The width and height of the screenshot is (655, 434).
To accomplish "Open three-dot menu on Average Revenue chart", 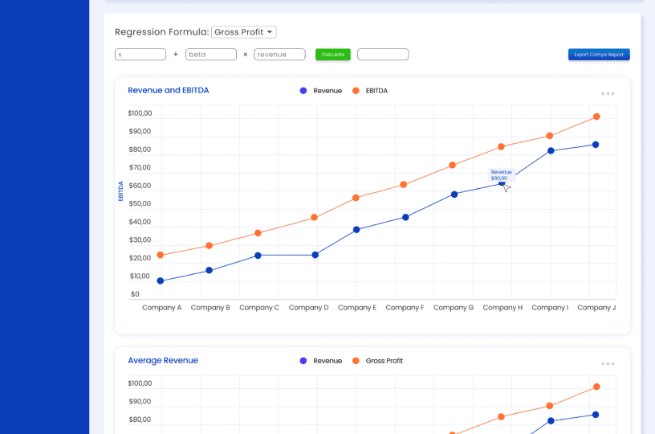I will [608, 364].
